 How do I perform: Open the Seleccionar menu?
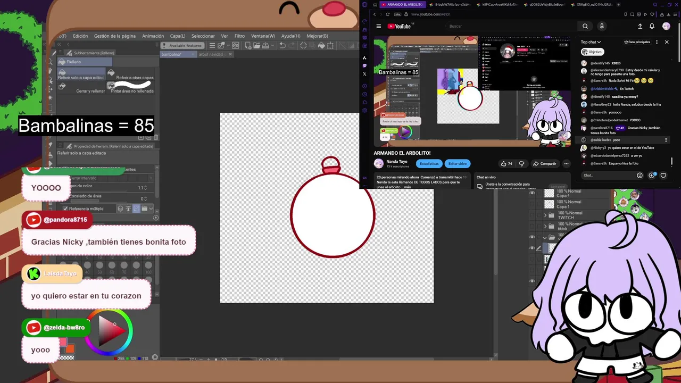tap(203, 36)
